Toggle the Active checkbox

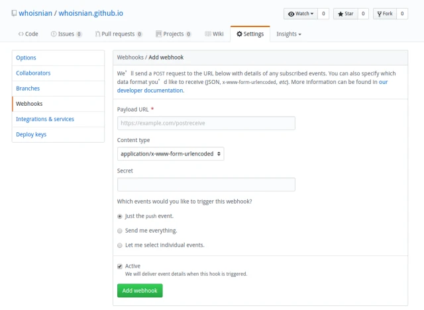(x=120, y=266)
